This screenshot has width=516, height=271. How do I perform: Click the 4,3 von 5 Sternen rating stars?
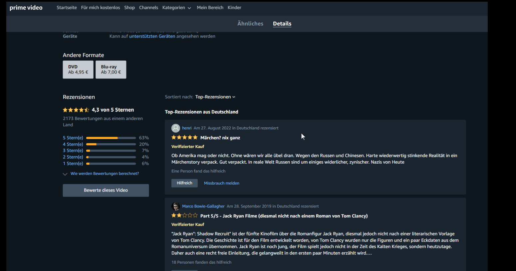tap(76, 110)
